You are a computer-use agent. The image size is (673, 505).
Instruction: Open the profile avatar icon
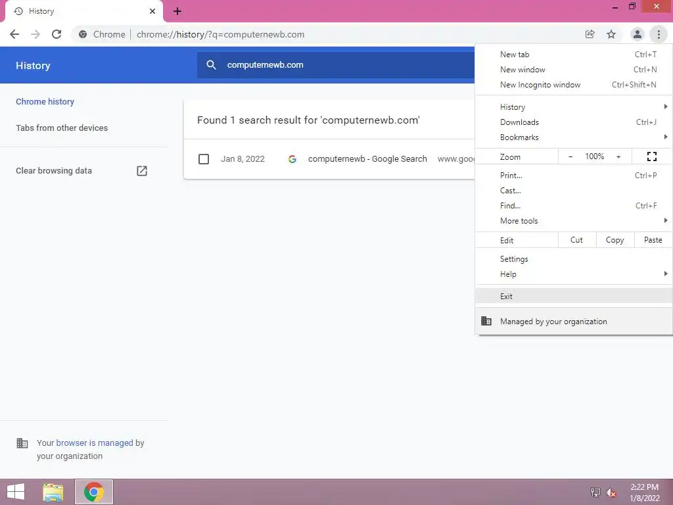638,34
